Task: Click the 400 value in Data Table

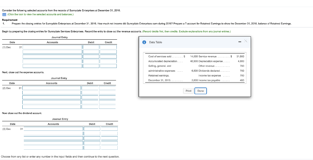Action: pyautogui.click(x=242, y=80)
